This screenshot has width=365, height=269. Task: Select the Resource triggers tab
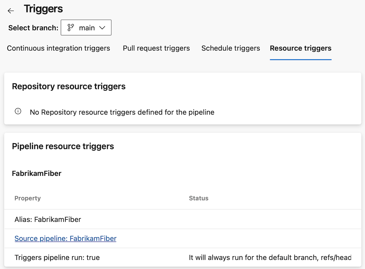coord(301,48)
